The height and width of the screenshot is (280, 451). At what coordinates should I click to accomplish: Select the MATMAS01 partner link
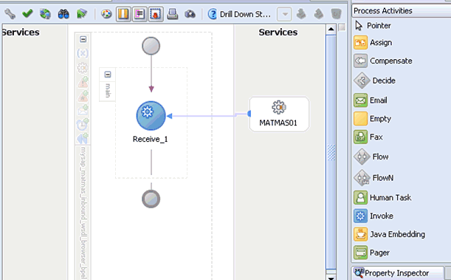pos(279,115)
